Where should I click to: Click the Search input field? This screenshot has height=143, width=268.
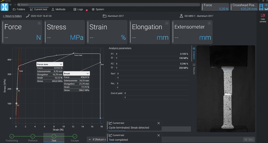[x=107, y=5]
